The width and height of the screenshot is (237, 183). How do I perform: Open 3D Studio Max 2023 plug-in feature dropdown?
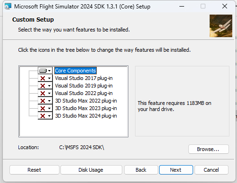click(45, 108)
